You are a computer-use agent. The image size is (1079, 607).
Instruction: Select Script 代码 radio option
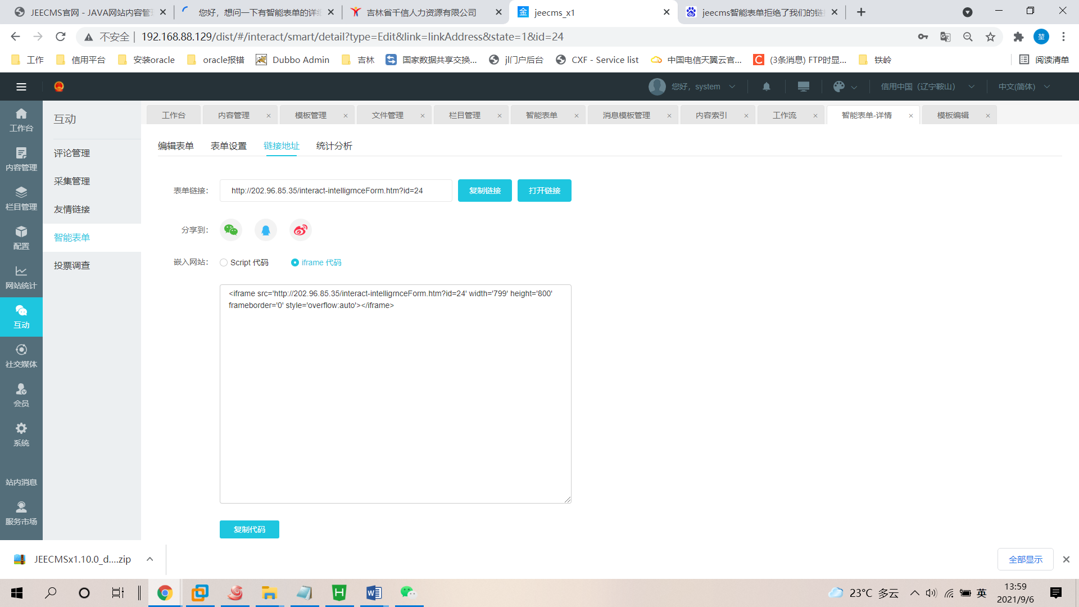click(x=224, y=262)
